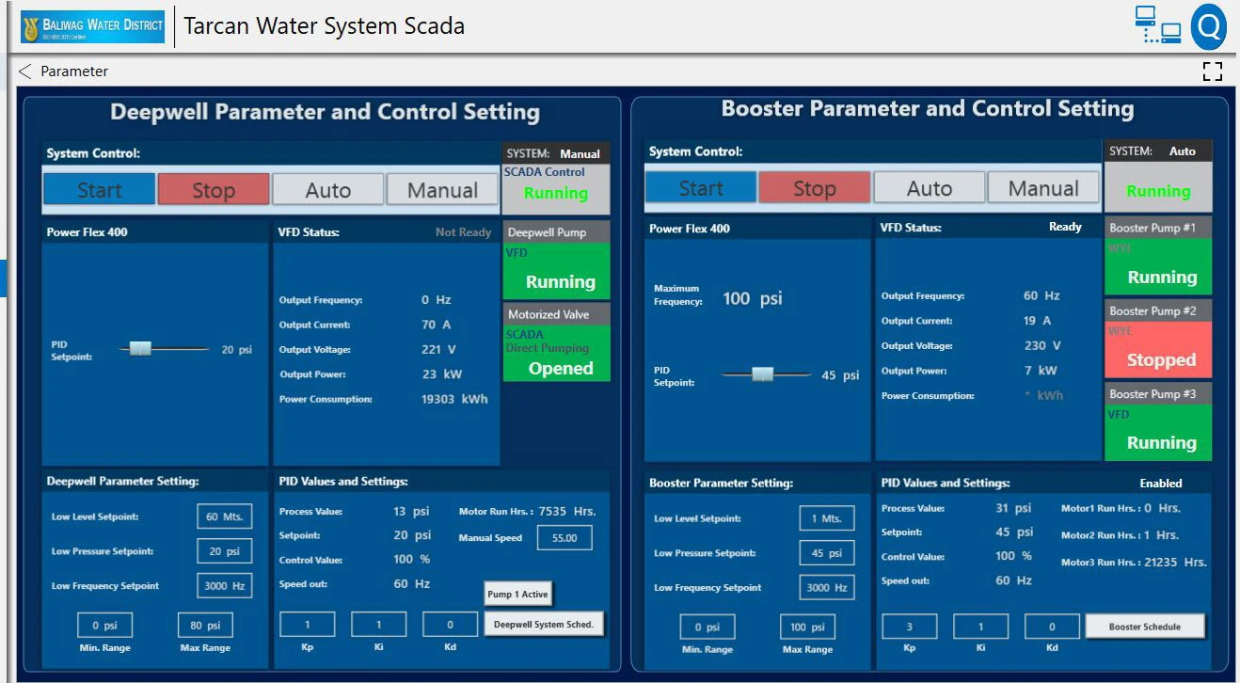Click the back chevron beside Parameter

click(24, 71)
